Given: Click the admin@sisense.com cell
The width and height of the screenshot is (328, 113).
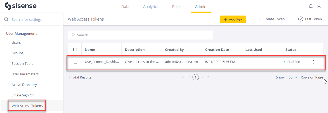Looking at the screenshot, I should 181,62.
